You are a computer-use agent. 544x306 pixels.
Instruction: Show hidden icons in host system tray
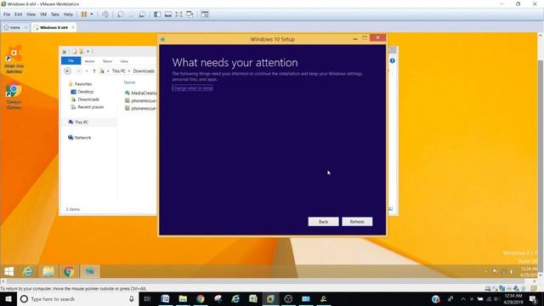[462, 299]
